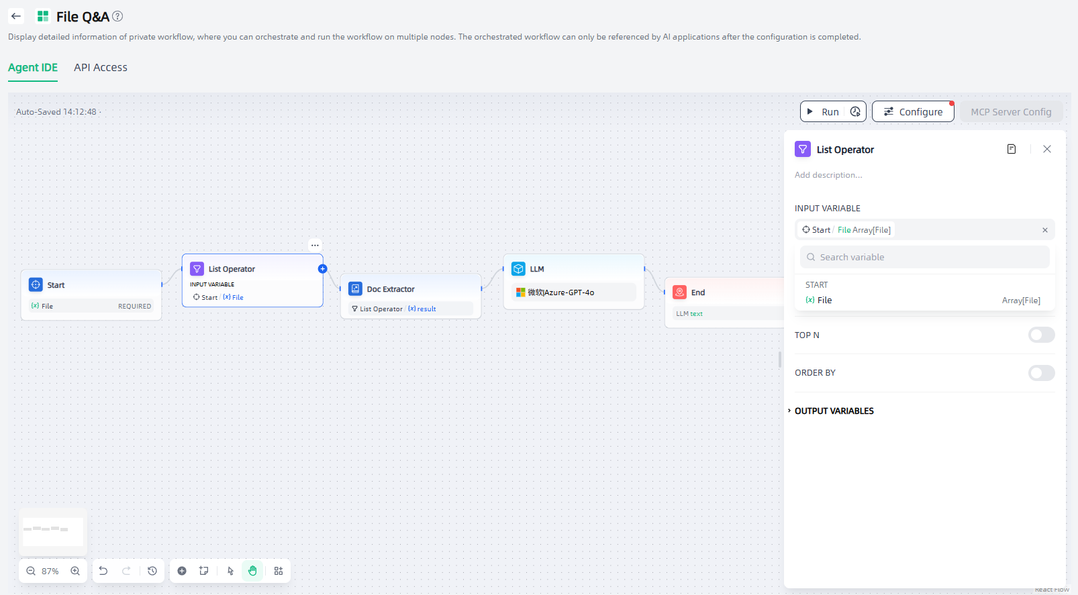
Task: Run the workflow
Action: (823, 112)
